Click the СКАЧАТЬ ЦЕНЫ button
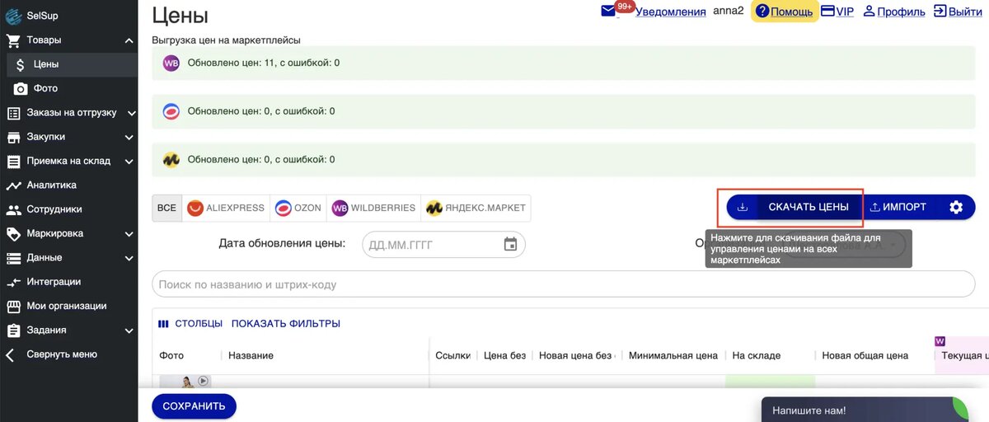The height and width of the screenshot is (422, 989). 794,207
